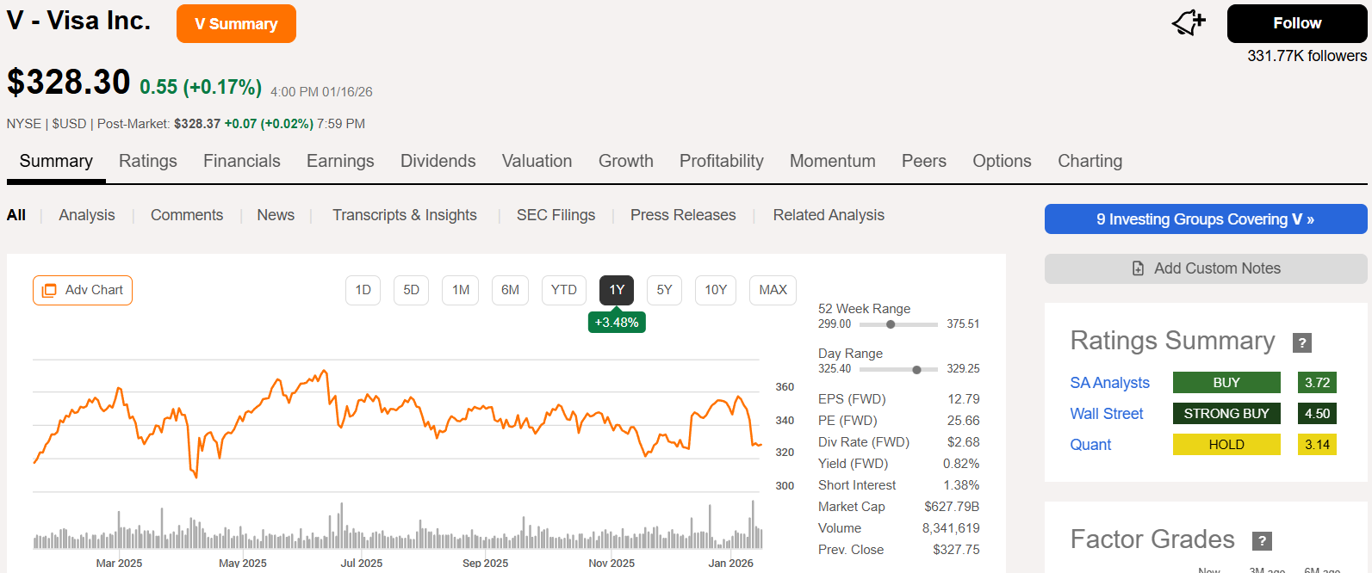The image size is (1372, 573).
Task: Open the Charting tab
Action: (1090, 161)
